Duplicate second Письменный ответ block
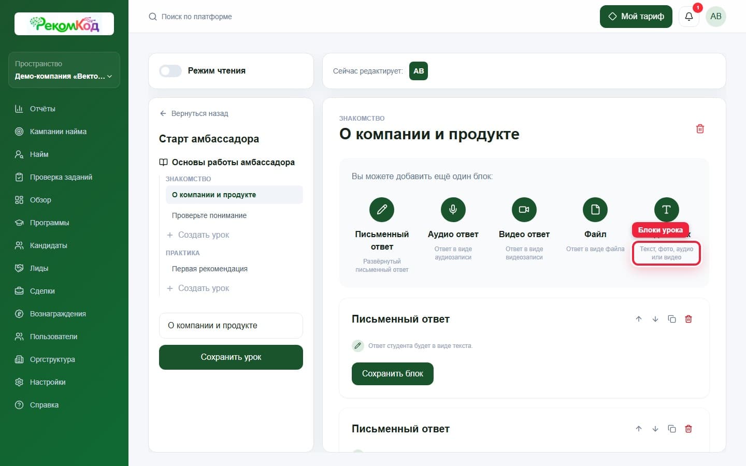Screen dimensions: 746x466 (672, 429)
